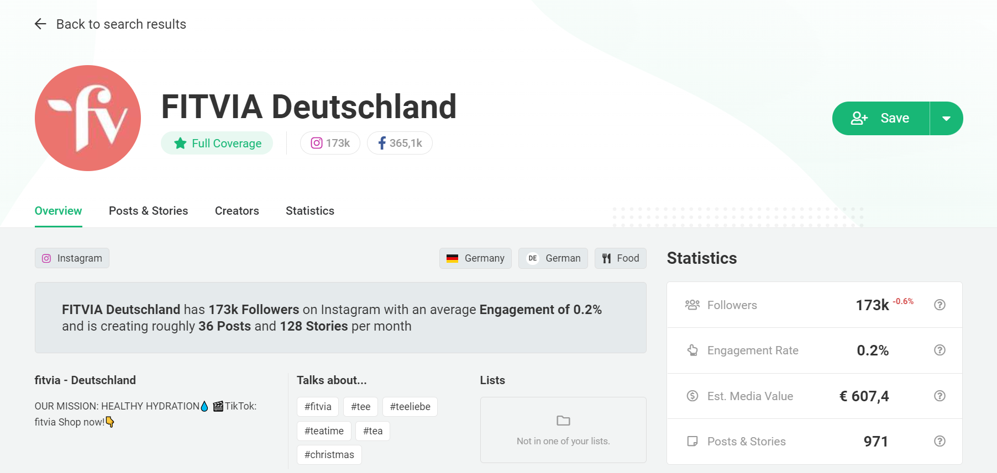The width and height of the screenshot is (997, 473).
Task: Click the #teeliebe hashtag
Action: tap(410, 407)
